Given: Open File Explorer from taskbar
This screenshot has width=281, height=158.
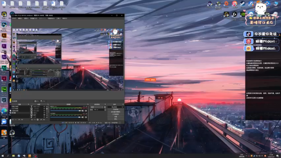Looking at the screenshot, I should click(13, 156).
